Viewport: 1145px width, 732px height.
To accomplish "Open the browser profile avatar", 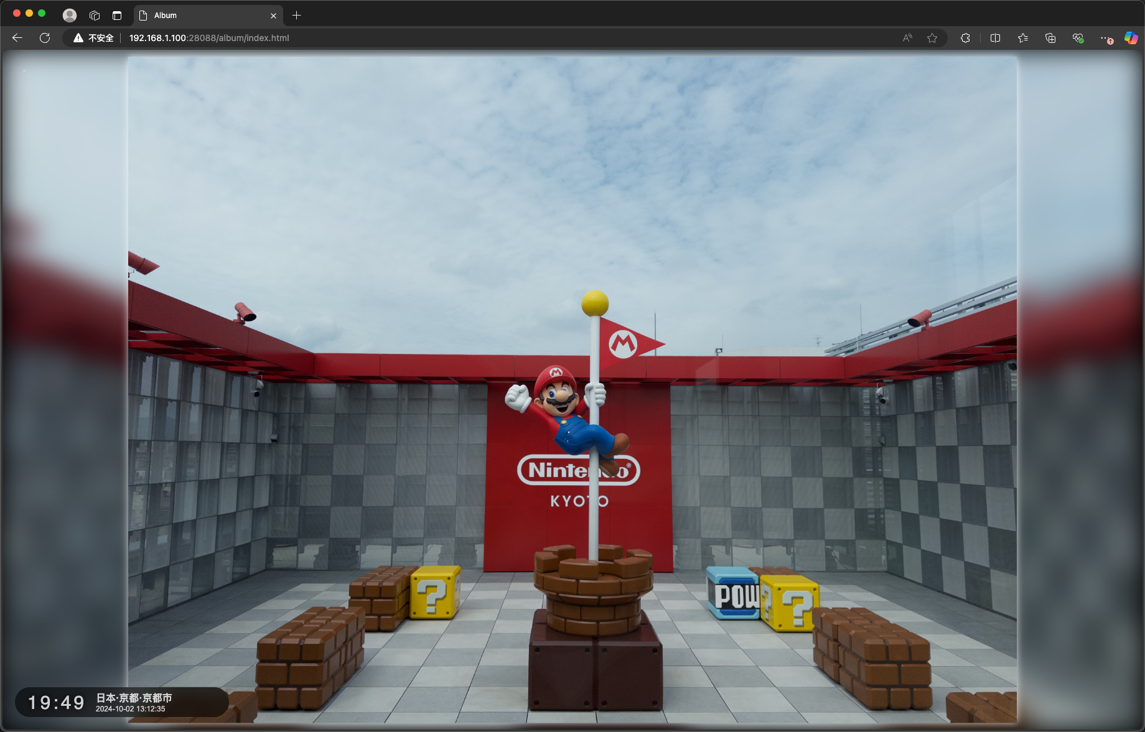I will tap(70, 16).
